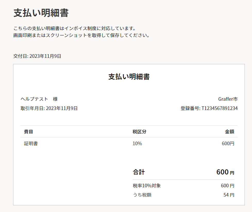Click the instruction about スクリーンショット saving
Image resolution: width=252 pixels, height=212 pixels.
pos(82,35)
